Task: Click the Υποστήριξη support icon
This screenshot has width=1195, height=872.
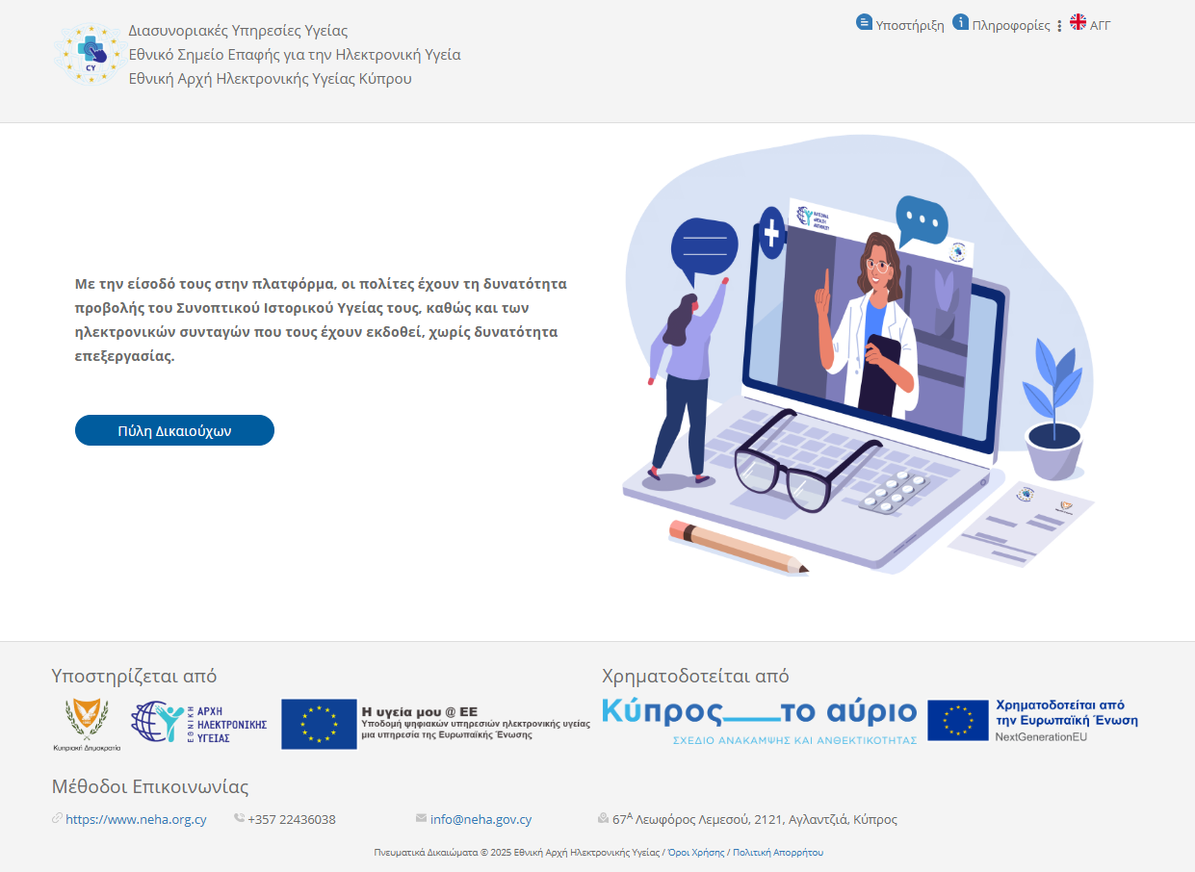Action: coord(864,22)
